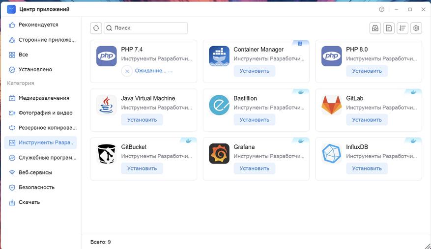Click the Java Virtual Machine icon
The width and height of the screenshot is (431, 249).
point(106,105)
